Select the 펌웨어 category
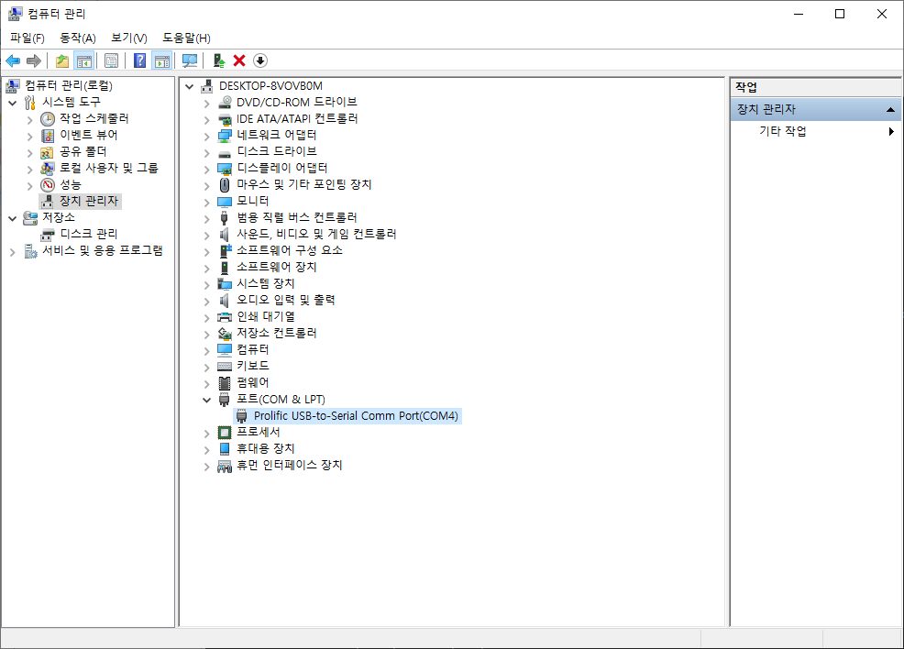904x649 pixels. tap(252, 383)
